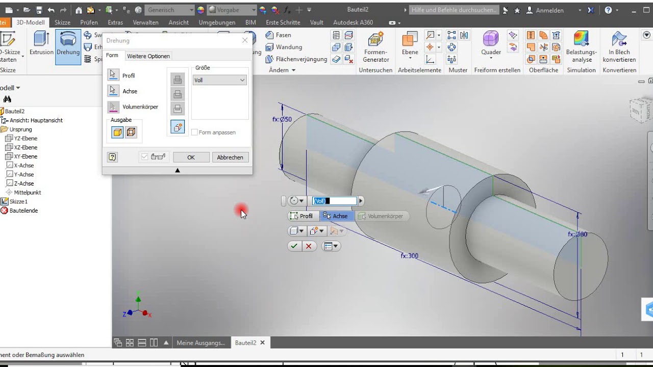Image resolution: width=653 pixels, height=367 pixels.
Task: Switch to Meine Ausgangs... document tab
Action: [200, 343]
